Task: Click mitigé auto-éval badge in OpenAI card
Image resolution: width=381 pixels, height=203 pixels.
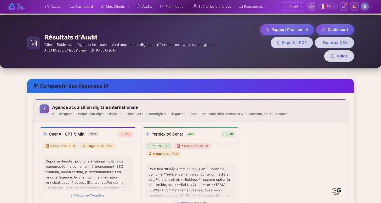Action: click(x=97, y=146)
